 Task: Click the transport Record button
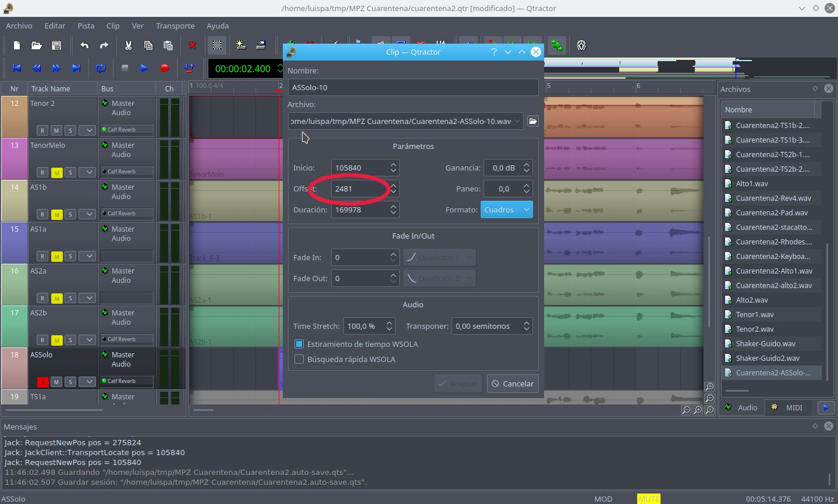click(x=165, y=68)
